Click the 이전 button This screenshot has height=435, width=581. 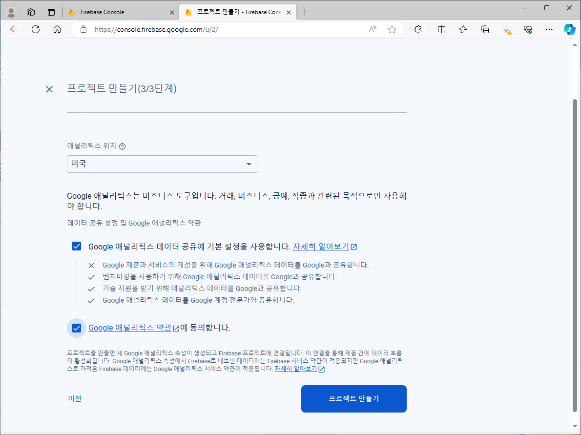75,399
